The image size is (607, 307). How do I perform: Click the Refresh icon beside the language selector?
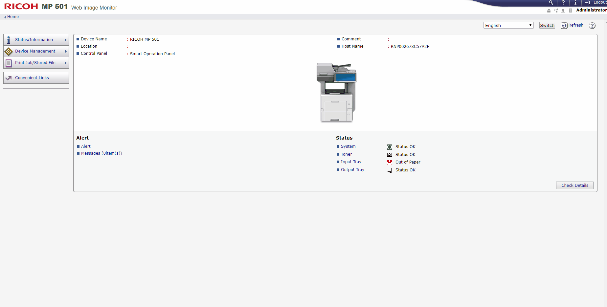564,25
